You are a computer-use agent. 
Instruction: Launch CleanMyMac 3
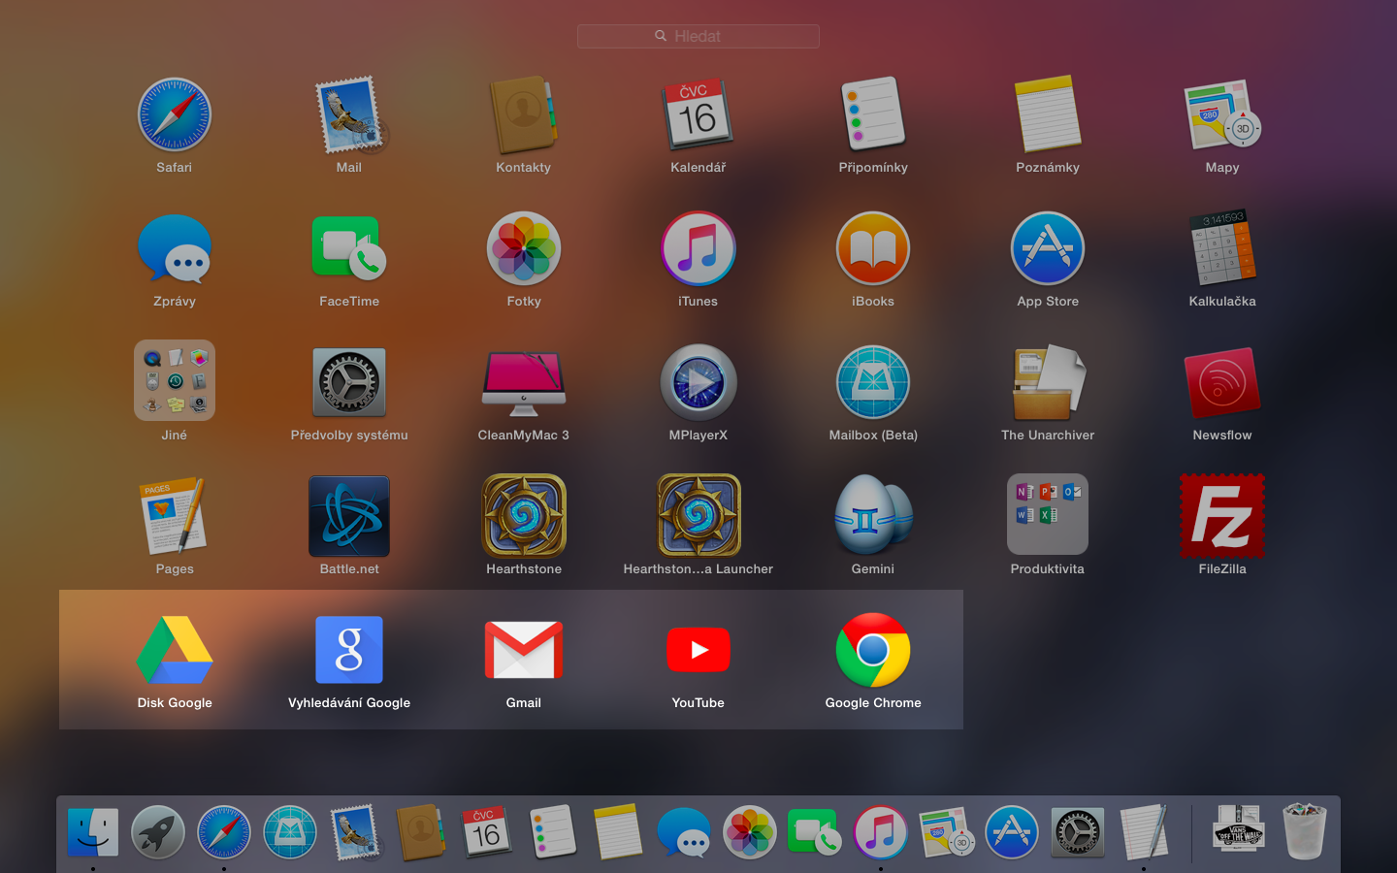click(x=524, y=382)
